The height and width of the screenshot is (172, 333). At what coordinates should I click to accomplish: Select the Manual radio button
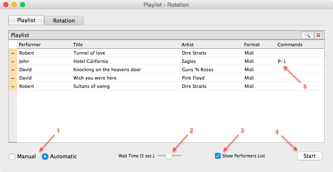tap(12, 157)
